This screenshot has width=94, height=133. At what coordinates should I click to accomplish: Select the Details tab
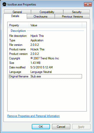tap(15, 16)
